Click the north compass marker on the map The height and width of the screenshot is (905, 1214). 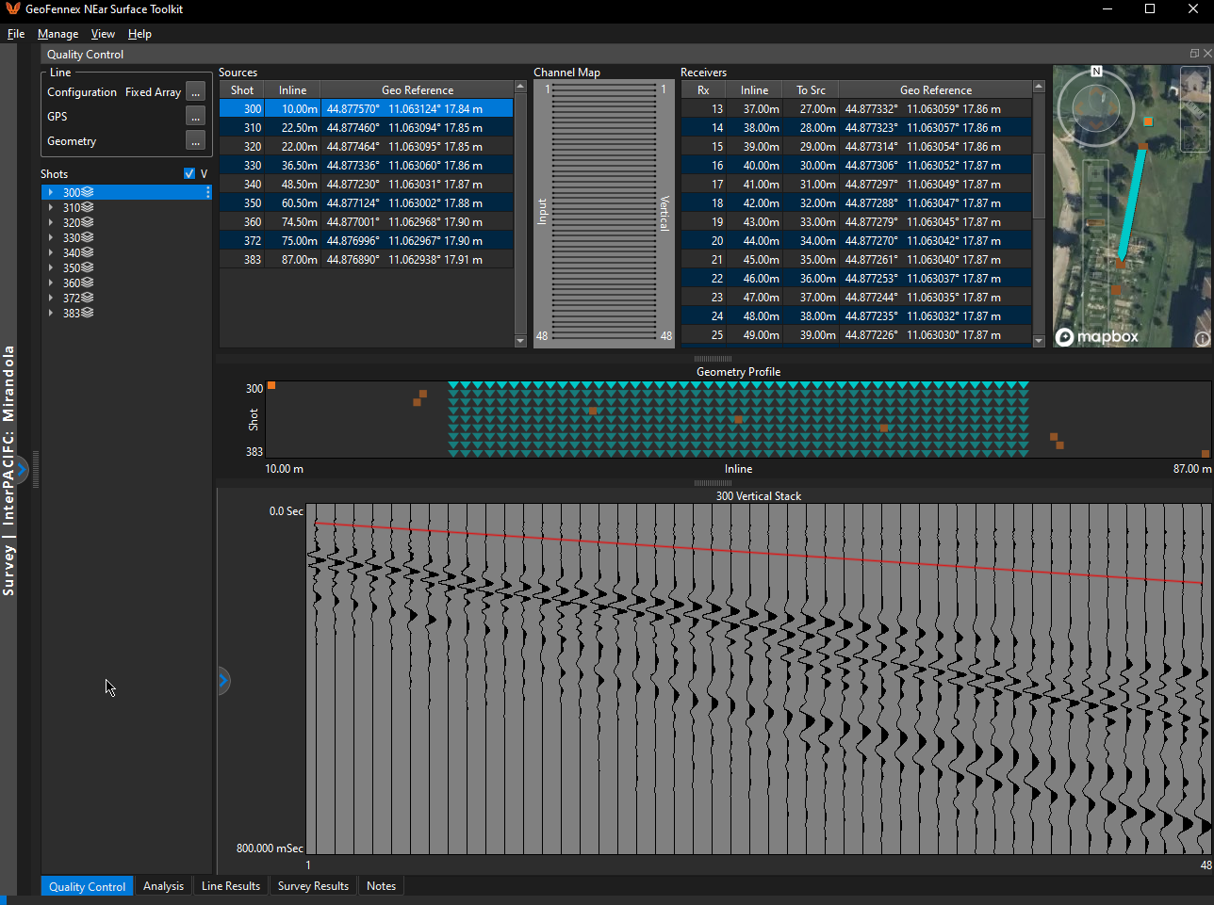1096,72
